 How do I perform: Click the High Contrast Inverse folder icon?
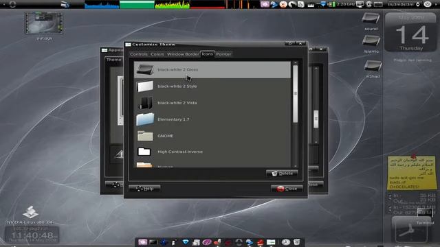click(x=144, y=152)
